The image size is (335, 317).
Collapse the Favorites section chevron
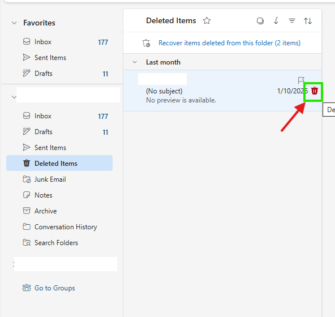(x=14, y=23)
